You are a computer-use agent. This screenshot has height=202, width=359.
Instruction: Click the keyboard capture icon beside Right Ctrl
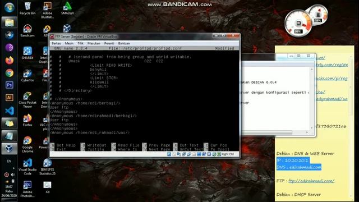click(x=219, y=154)
